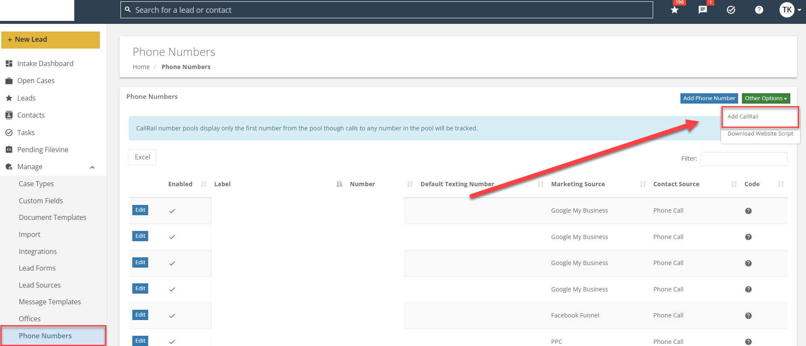This screenshot has height=346, width=806.
Task: Open Document Templates
Action: click(53, 217)
